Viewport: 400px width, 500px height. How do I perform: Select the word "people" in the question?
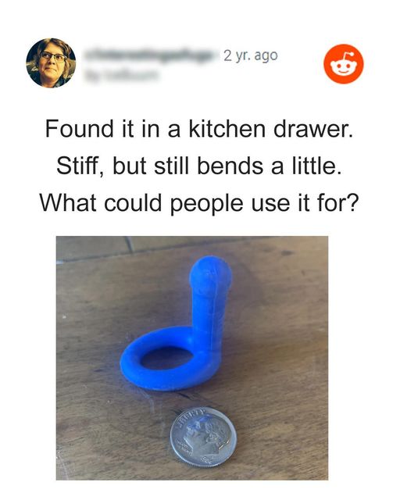206,203
